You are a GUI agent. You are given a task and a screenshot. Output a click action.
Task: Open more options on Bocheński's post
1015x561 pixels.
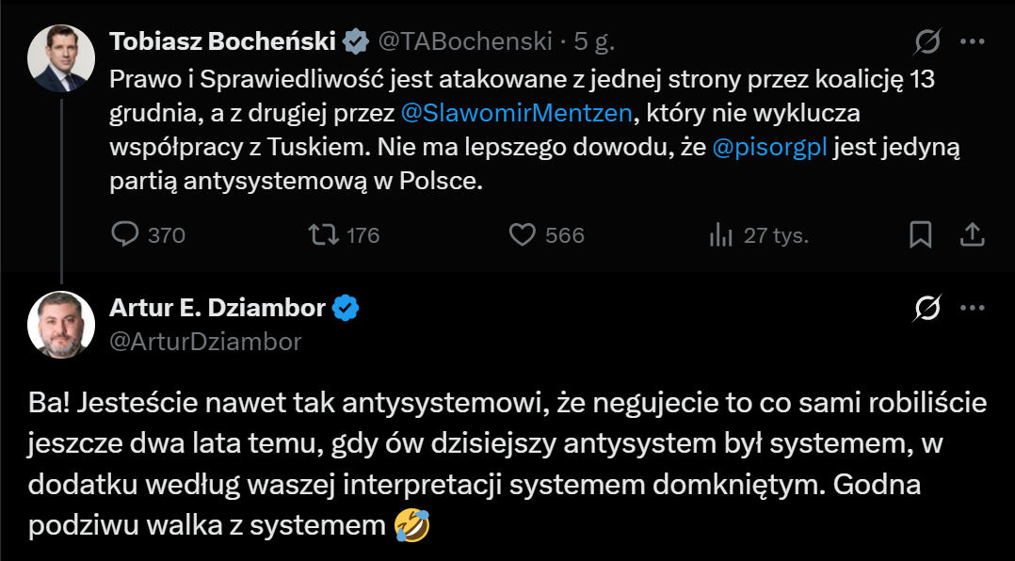(972, 41)
